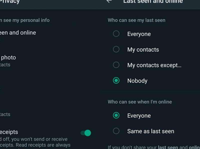Select Nobody for last seen
200x149 pixels.
tap(116, 81)
